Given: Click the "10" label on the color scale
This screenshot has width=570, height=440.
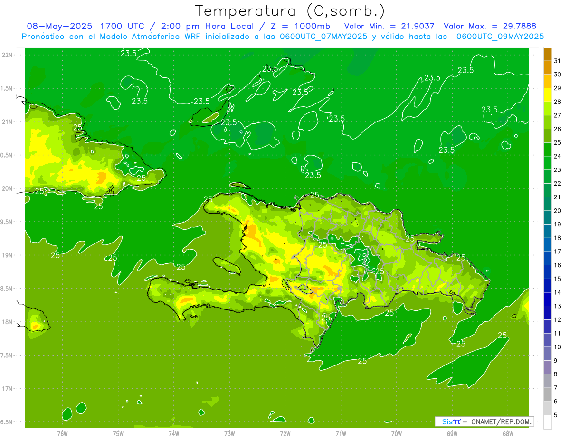Looking at the screenshot, I should point(558,347).
